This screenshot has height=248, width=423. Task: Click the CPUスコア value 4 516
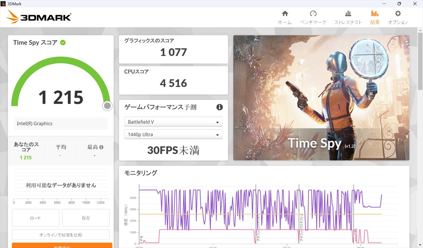tap(173, 83)
